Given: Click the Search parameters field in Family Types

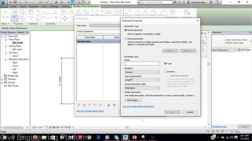Looking at the screenshot, I should coord(98,31).
